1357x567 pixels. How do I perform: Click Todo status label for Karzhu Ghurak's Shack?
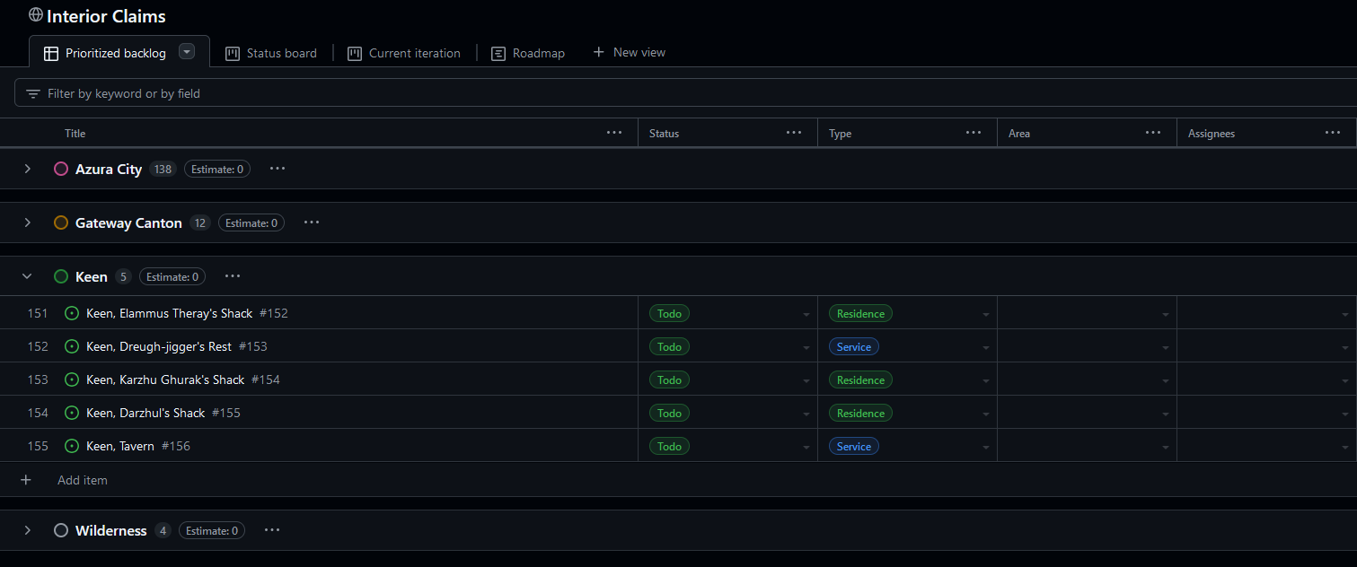[669, 379]
